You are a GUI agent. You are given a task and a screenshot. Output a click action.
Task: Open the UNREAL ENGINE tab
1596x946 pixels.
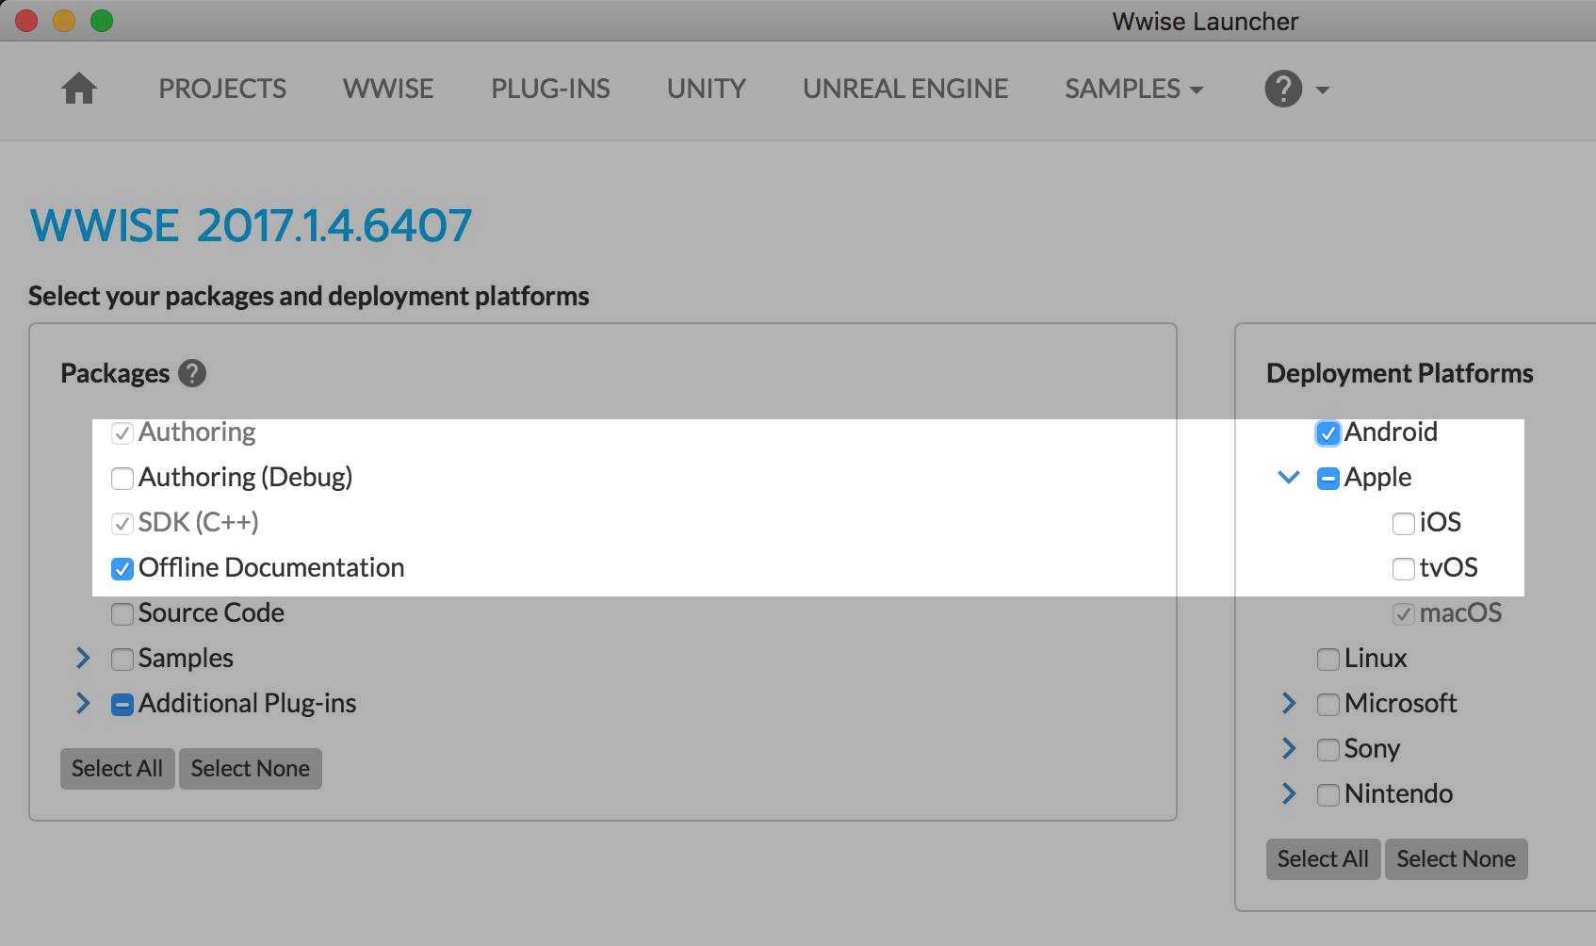click(905, 89)
